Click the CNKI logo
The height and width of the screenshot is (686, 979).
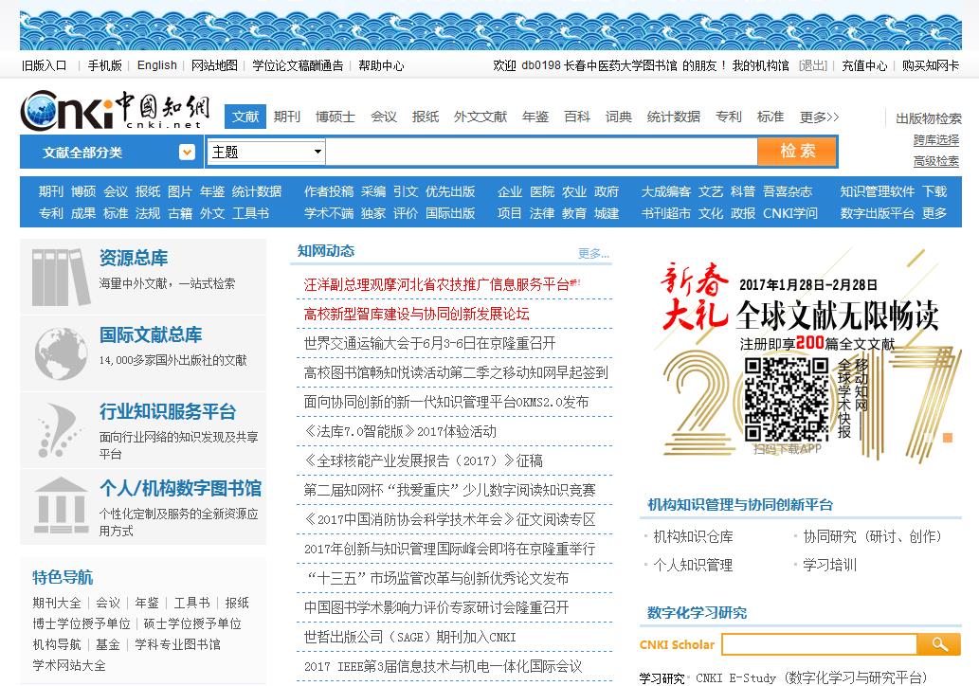click(115, 111)
